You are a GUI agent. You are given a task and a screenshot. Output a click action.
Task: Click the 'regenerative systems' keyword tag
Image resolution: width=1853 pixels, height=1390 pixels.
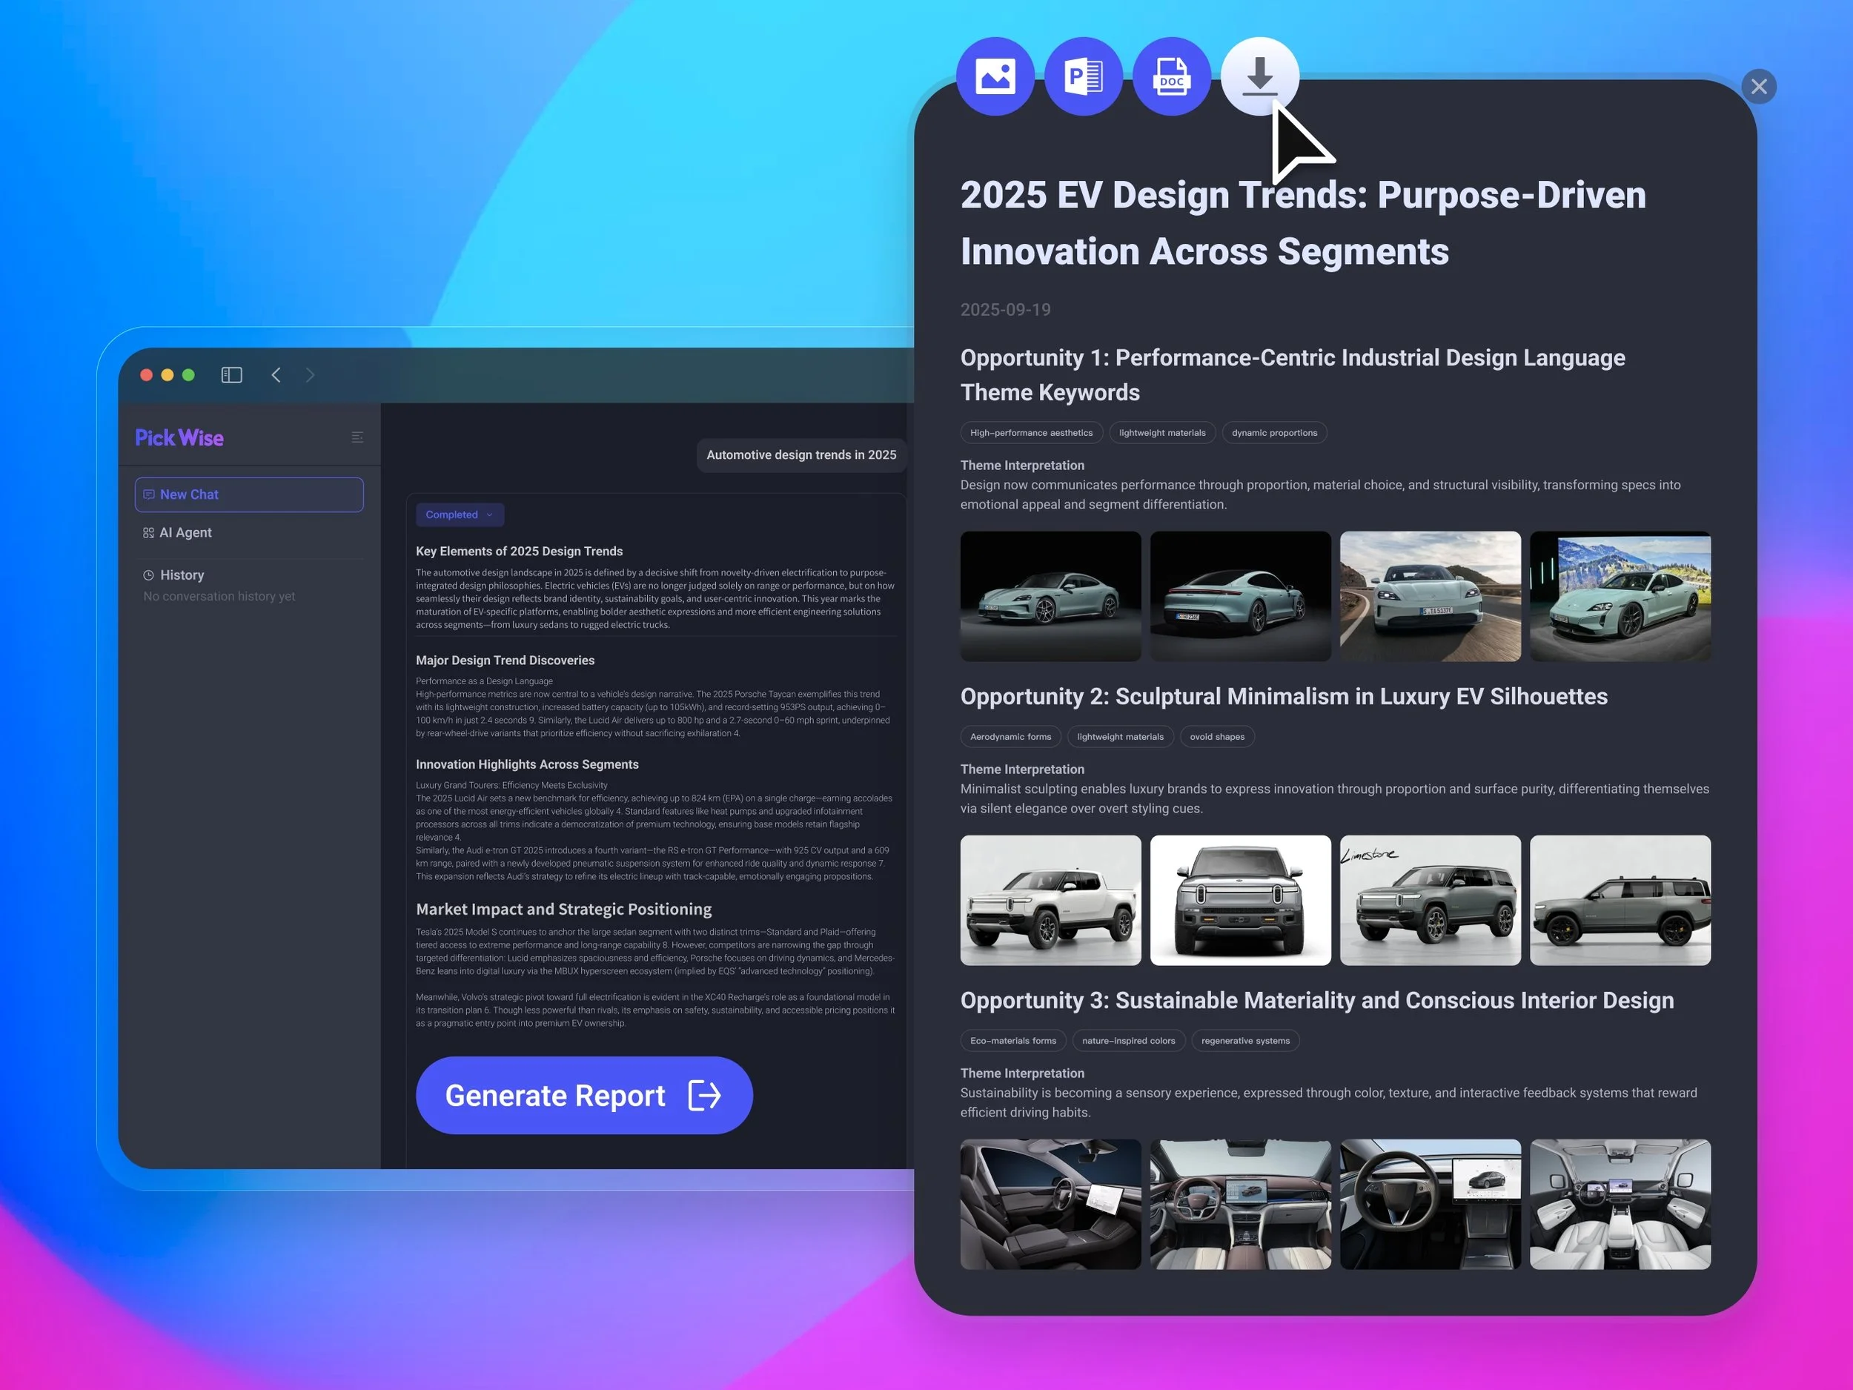1244,1041
